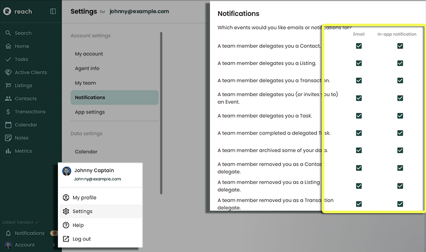Image resolution: width=426 pixels, height=252 pixels.
Task: Open the My team settings section
Action: tap(86, 83)
